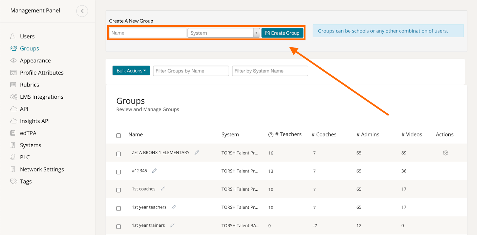
Task: Click the pencil icon beside ZETA BRONX 1 ELEMENTARY
Action: pos(197,152)
